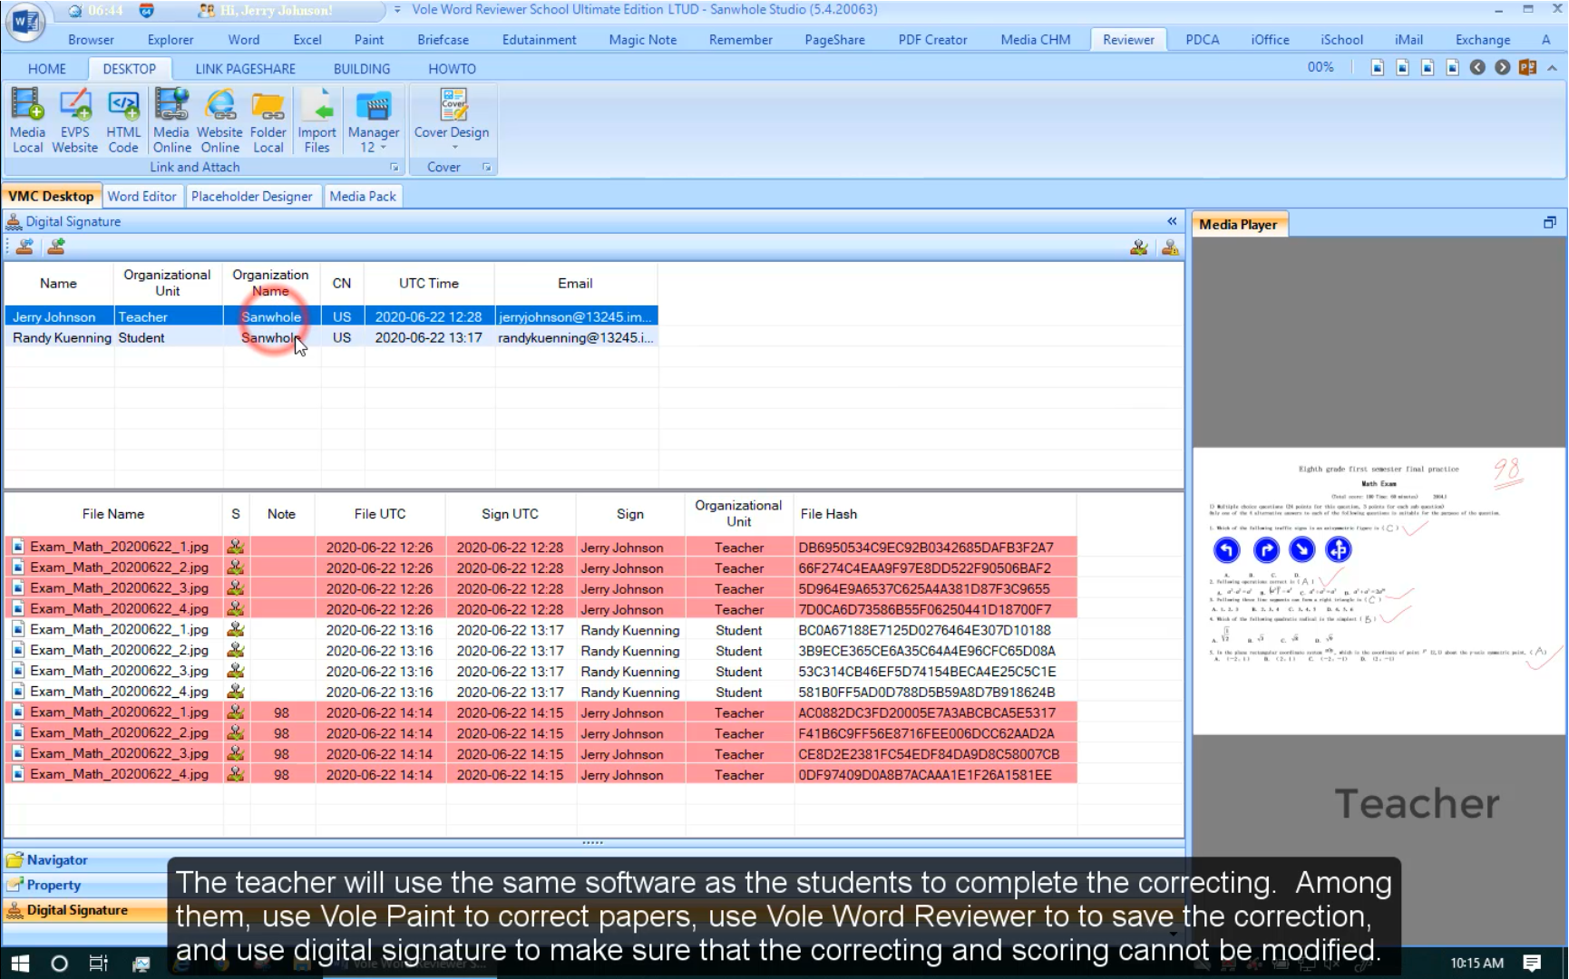This screenshot has height=979, width=1569.
Task: Click the Media Local icon
Action: [x=27, y=121]
